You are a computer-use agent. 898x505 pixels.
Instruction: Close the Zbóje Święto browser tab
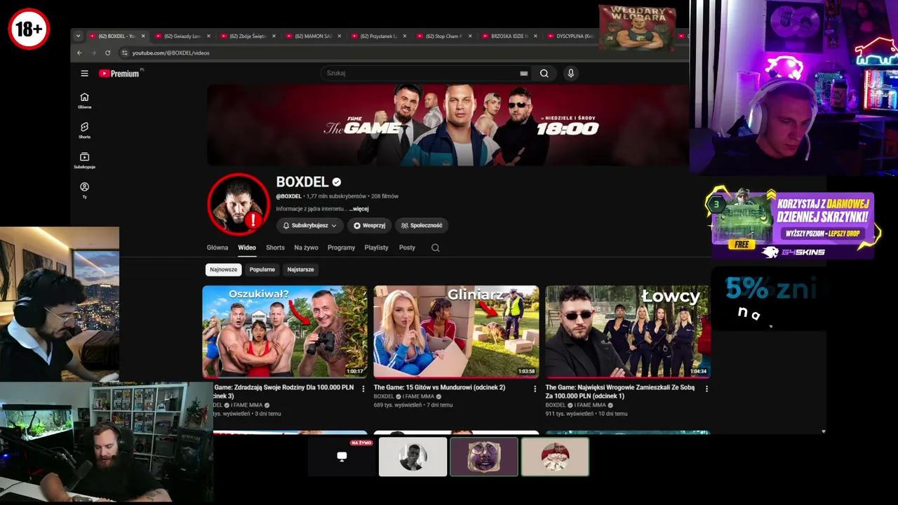(274, 36)
